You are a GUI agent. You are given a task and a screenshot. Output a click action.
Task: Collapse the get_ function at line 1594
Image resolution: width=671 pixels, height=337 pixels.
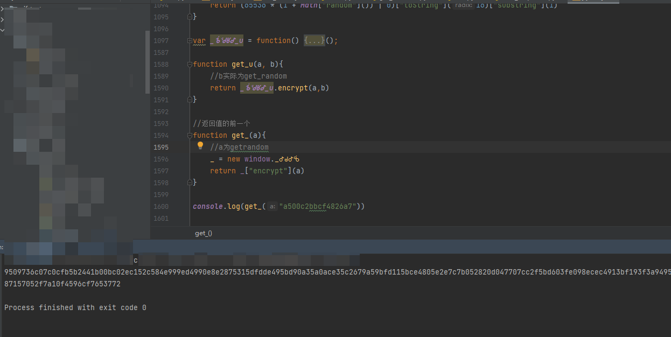pyautogui.click(x=190, y=135)
